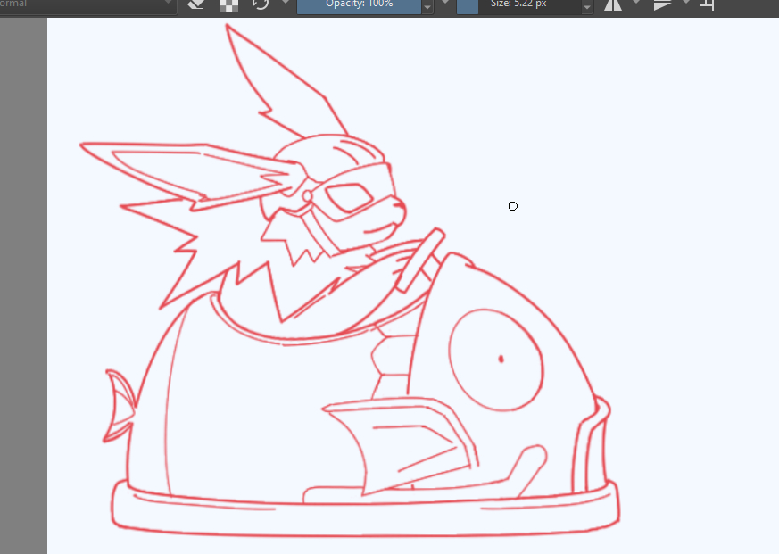
Task: Click the Opacity slider
Action: click(358, 4)
